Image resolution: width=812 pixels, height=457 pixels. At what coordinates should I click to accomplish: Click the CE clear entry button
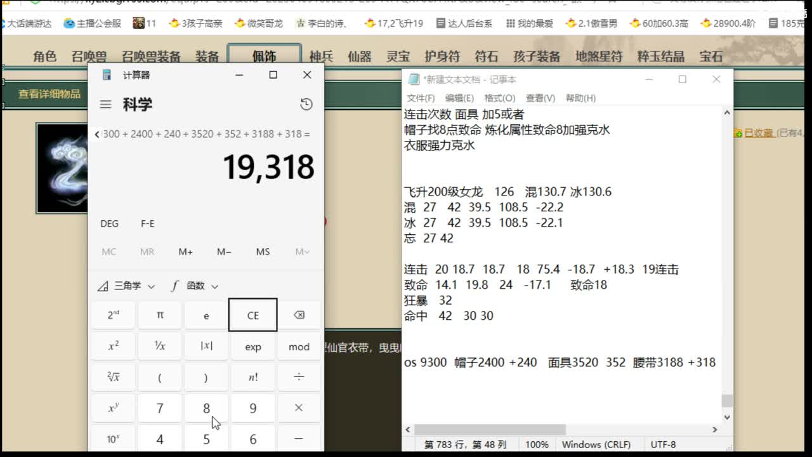(x=252, y=315)
